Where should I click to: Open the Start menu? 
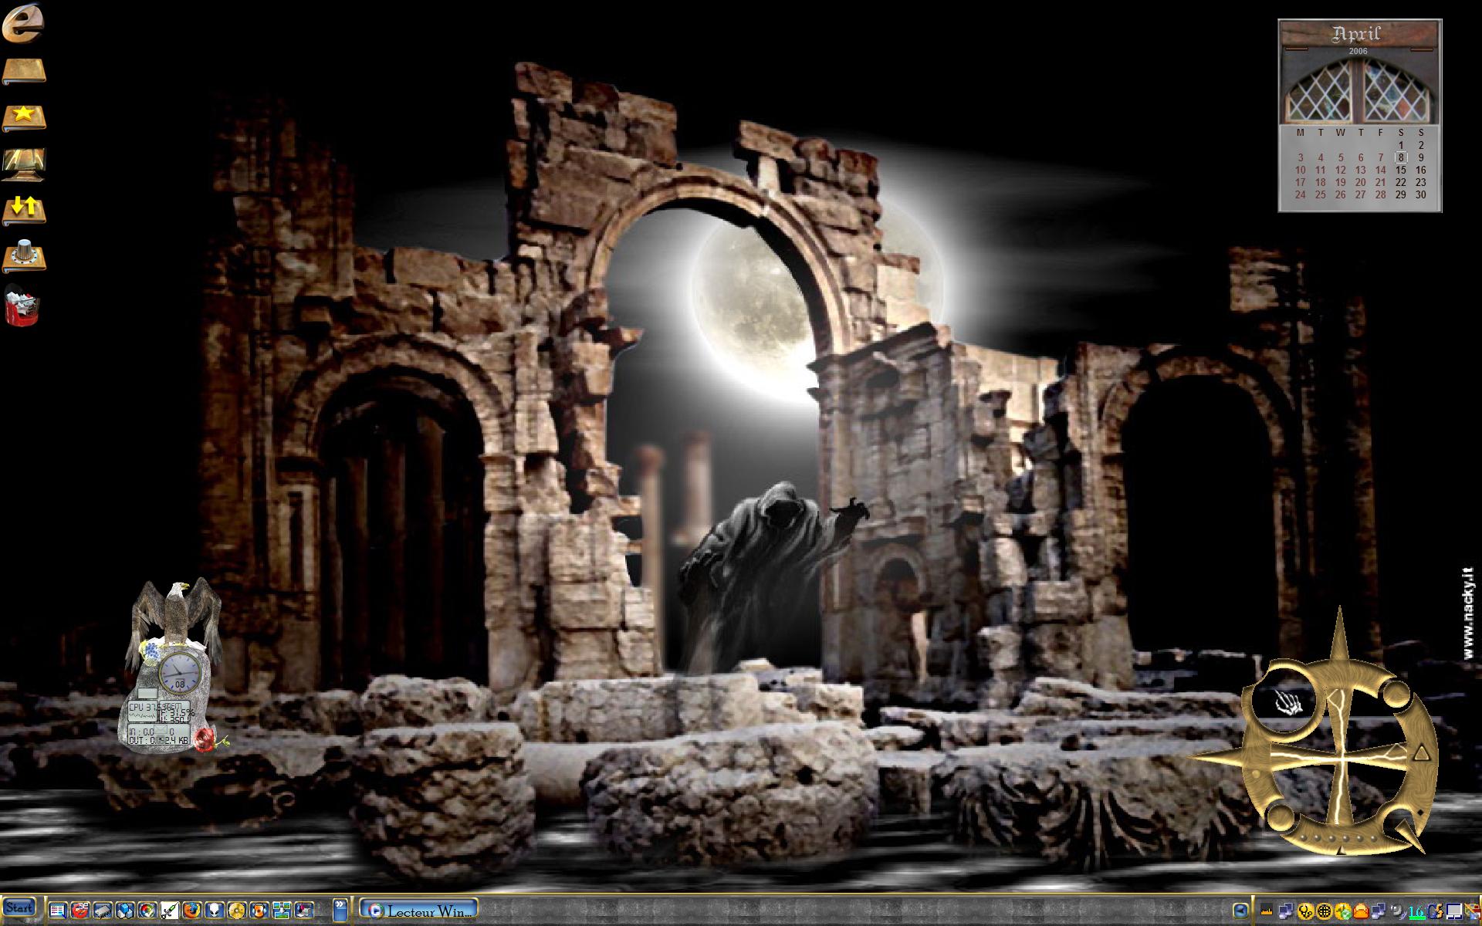(x=19, y=907)
